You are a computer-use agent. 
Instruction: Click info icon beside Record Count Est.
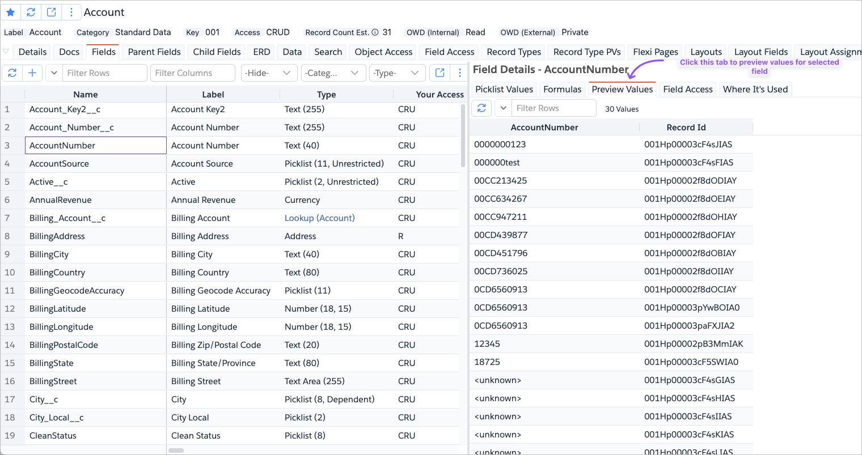375,32
